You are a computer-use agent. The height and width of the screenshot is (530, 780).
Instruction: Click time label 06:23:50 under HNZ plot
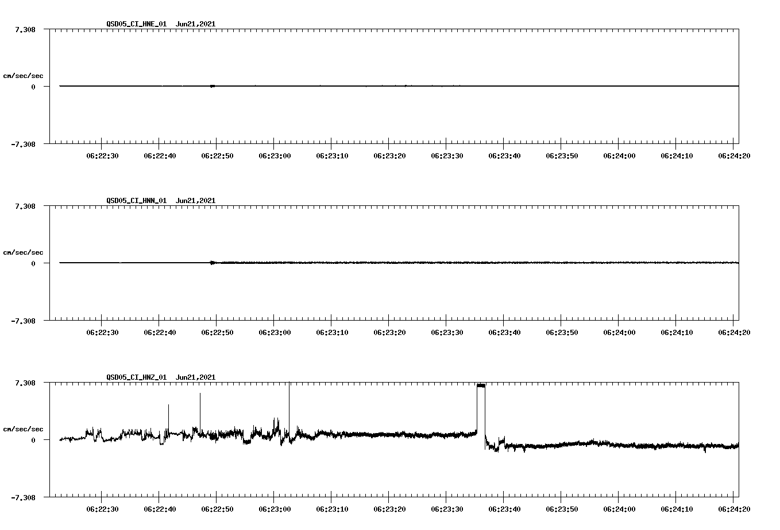coord(562,509)
